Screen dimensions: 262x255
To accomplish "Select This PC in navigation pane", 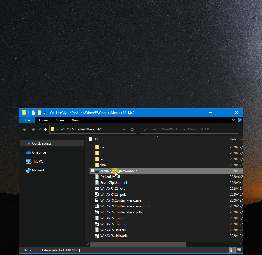I will (x=37, y=161).
